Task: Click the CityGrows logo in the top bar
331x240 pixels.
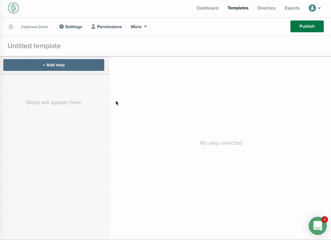Action: click(x=13, y=8)
